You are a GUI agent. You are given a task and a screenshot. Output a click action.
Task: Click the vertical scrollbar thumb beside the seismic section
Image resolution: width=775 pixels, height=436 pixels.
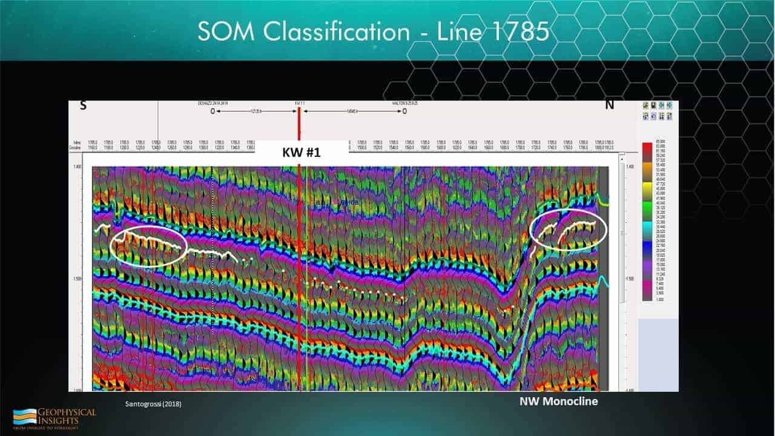click(622, 233)
